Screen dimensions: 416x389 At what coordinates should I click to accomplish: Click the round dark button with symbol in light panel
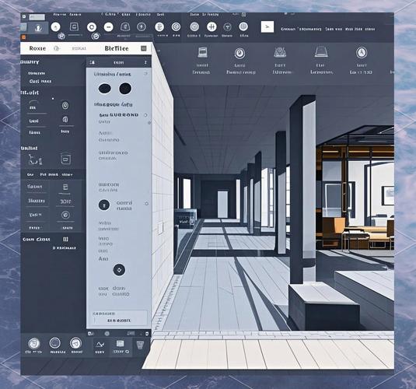tap(104, 205)
